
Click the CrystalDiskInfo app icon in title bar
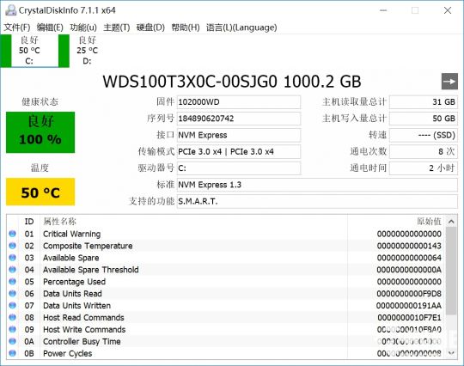click(x=11, y=10)
